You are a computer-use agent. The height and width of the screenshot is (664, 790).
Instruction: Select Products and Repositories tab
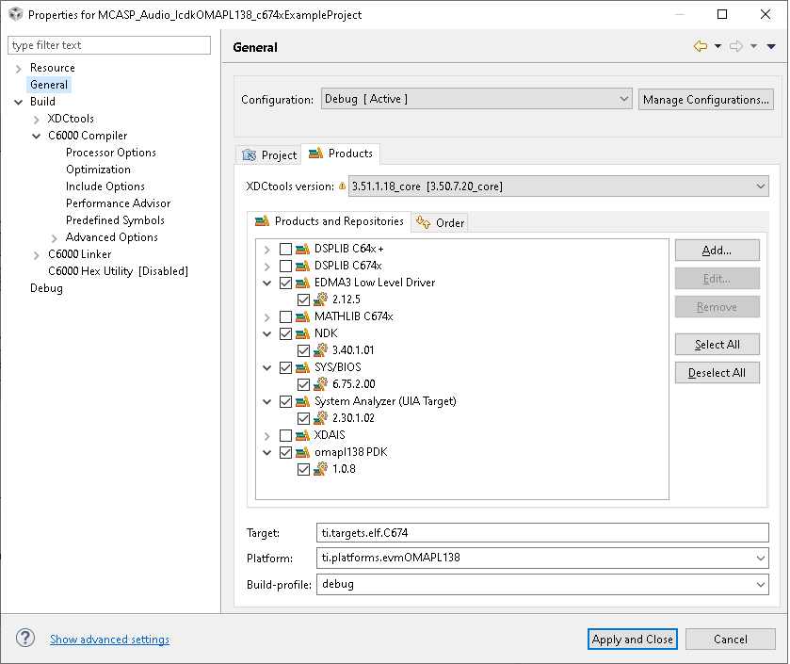click(x=329, y=221)
